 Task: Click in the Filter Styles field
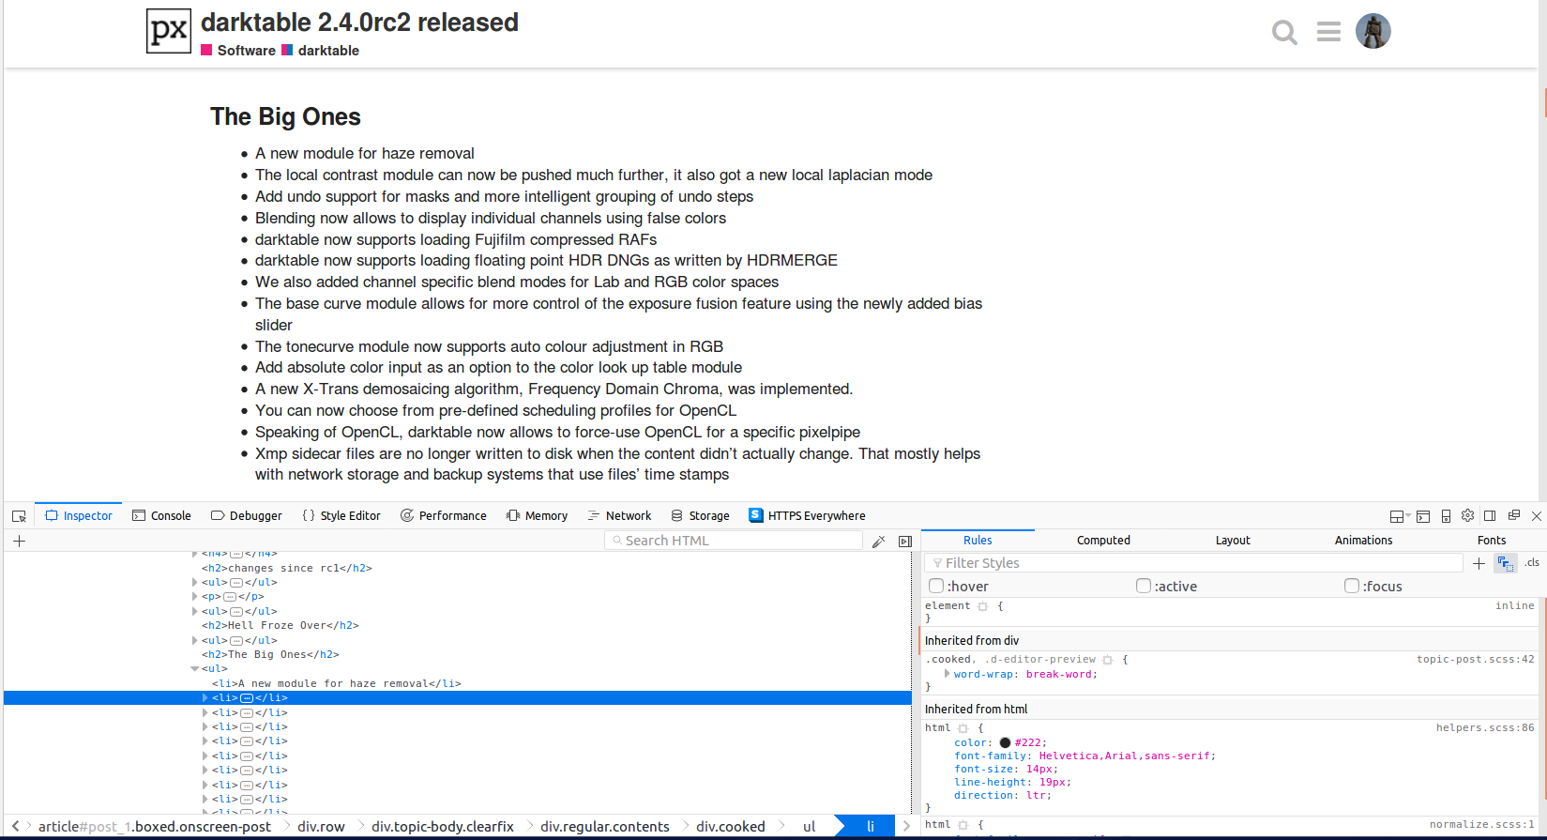point(1193,563)
